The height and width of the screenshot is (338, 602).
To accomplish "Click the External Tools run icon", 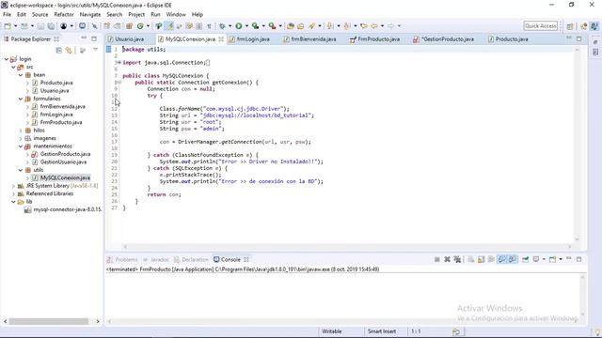I will point(272,26).
